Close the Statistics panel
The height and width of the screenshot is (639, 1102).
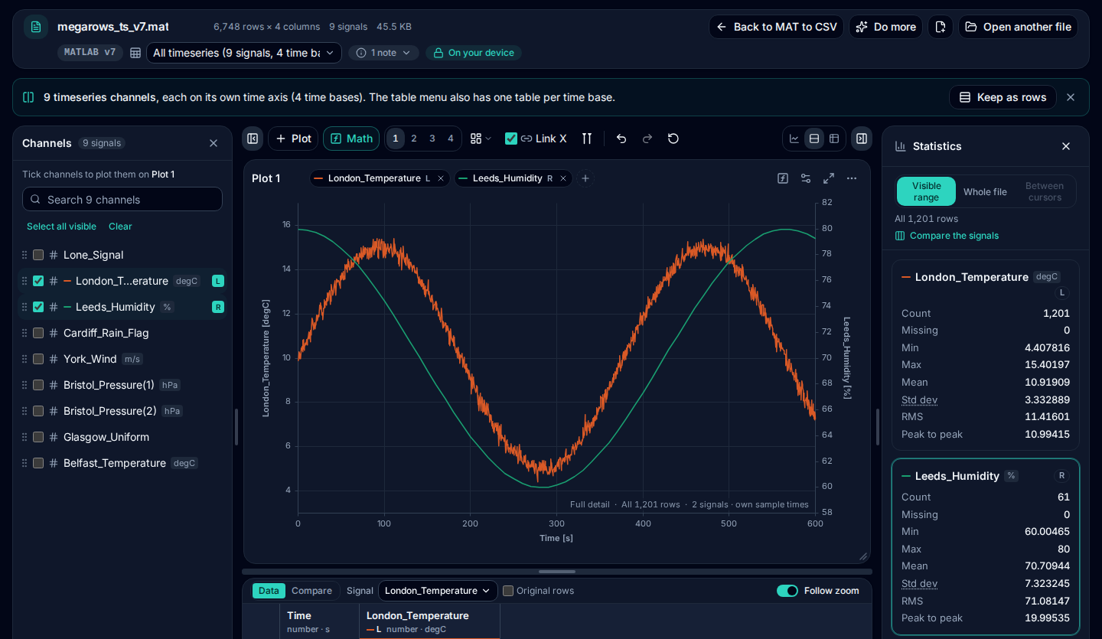click(x=1066, y=146)
